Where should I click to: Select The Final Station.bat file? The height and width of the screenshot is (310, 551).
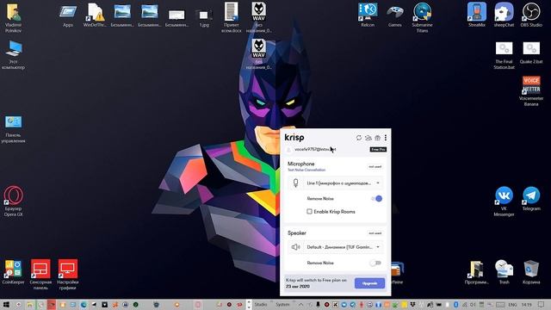(x=504, y=55)
